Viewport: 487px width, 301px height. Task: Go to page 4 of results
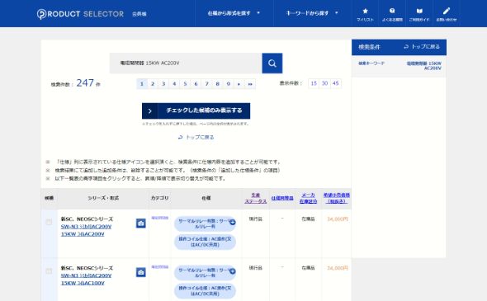coord(174,84)
